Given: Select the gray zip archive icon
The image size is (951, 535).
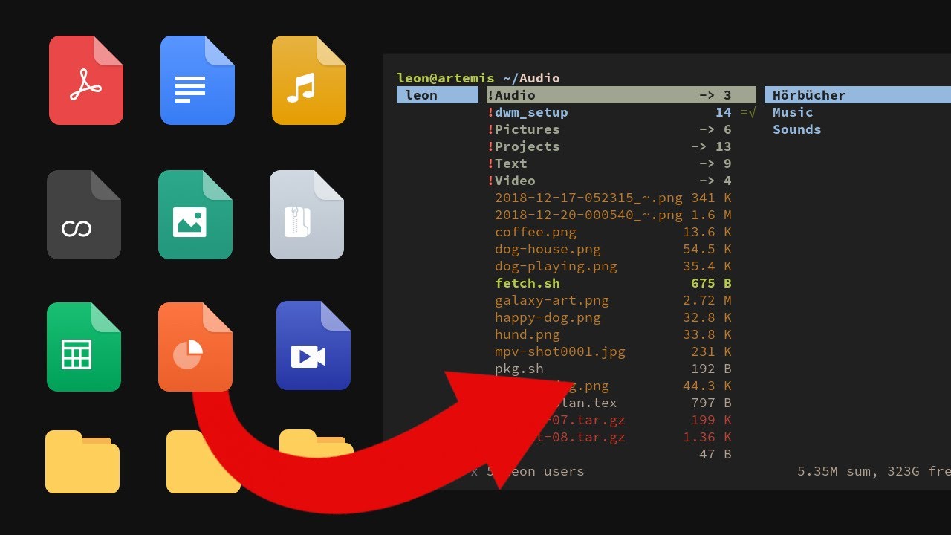Looking at the screenshot, I should tap(307, 215).
